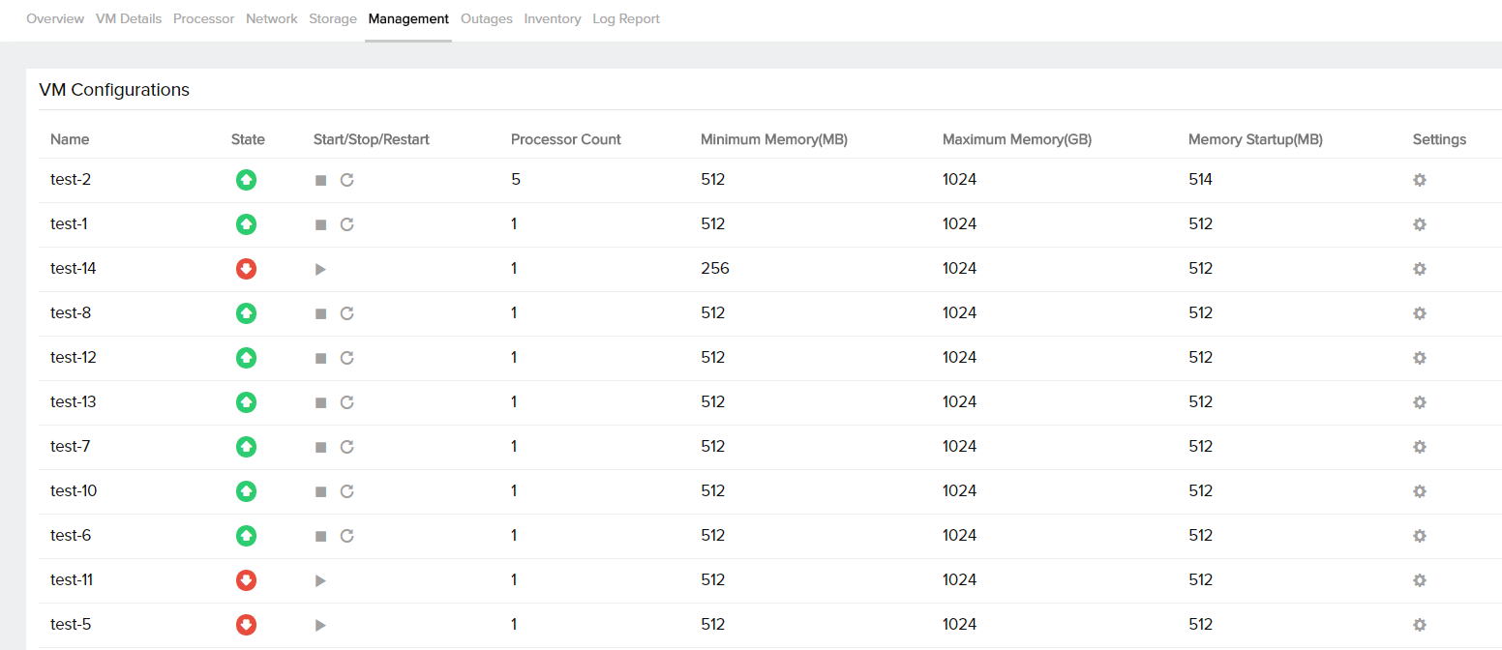Stop the test-2 virtual machine

click(x=320, y=180)
